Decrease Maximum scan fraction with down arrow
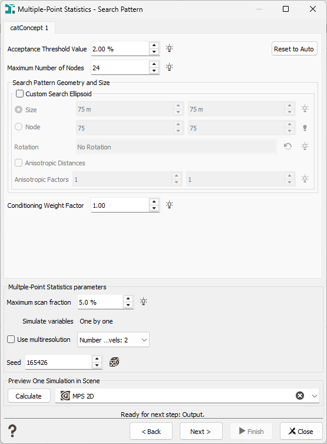The width and height of the screenshot is (327, 444). [128, 305]
